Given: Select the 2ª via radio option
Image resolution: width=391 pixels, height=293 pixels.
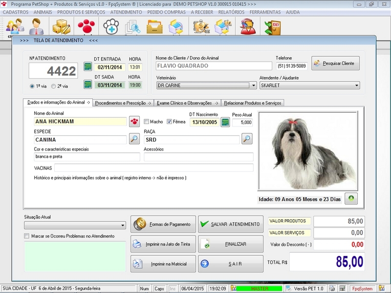Looking at the screenshot, I should 53,86.
